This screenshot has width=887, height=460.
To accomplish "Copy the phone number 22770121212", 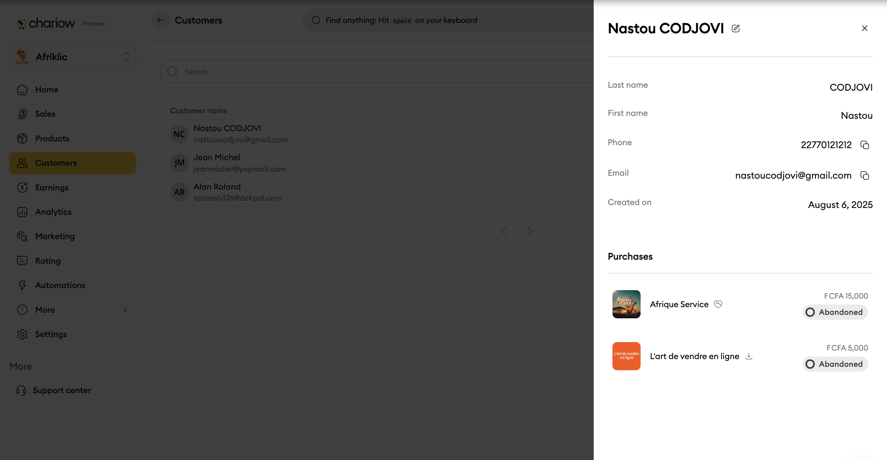I will (864, 145).
